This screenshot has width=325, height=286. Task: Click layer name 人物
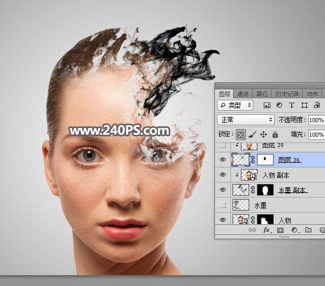click(285, 220)
